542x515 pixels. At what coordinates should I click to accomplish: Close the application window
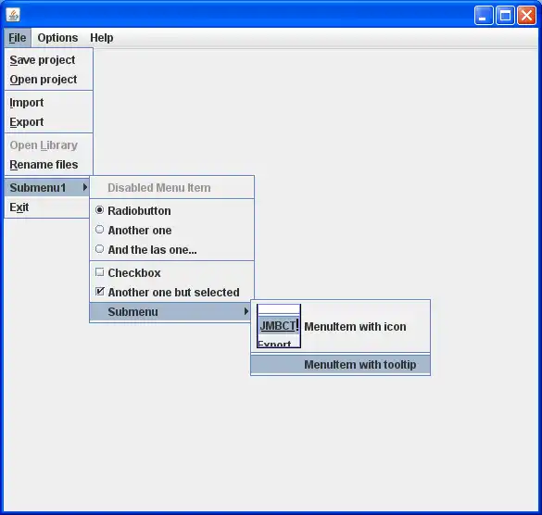526,15
